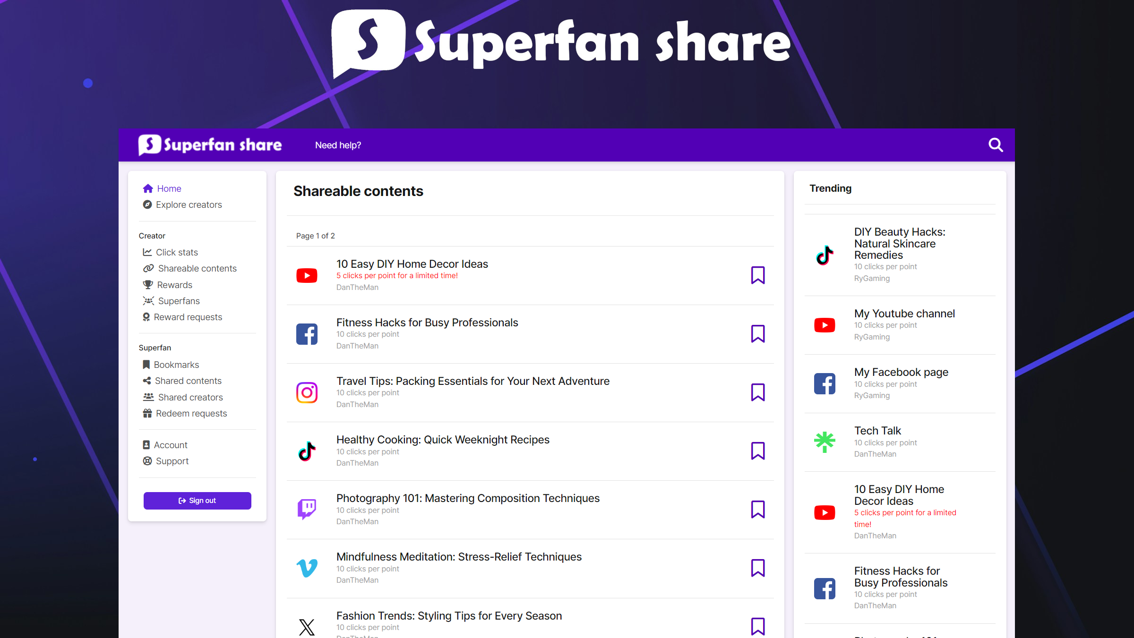
Task: Click the YouTube icon for DIY Home Decor Ideas
Action: (307, 275)
